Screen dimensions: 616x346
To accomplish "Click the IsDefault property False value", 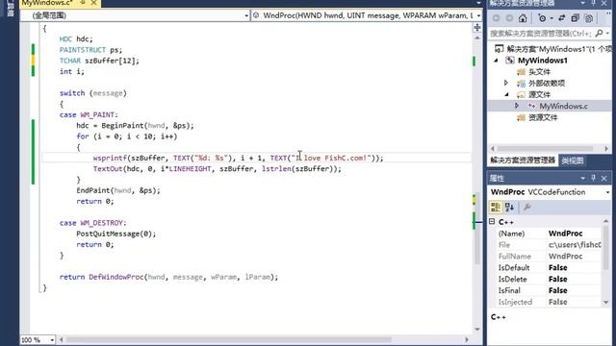I will click(558, 267).
